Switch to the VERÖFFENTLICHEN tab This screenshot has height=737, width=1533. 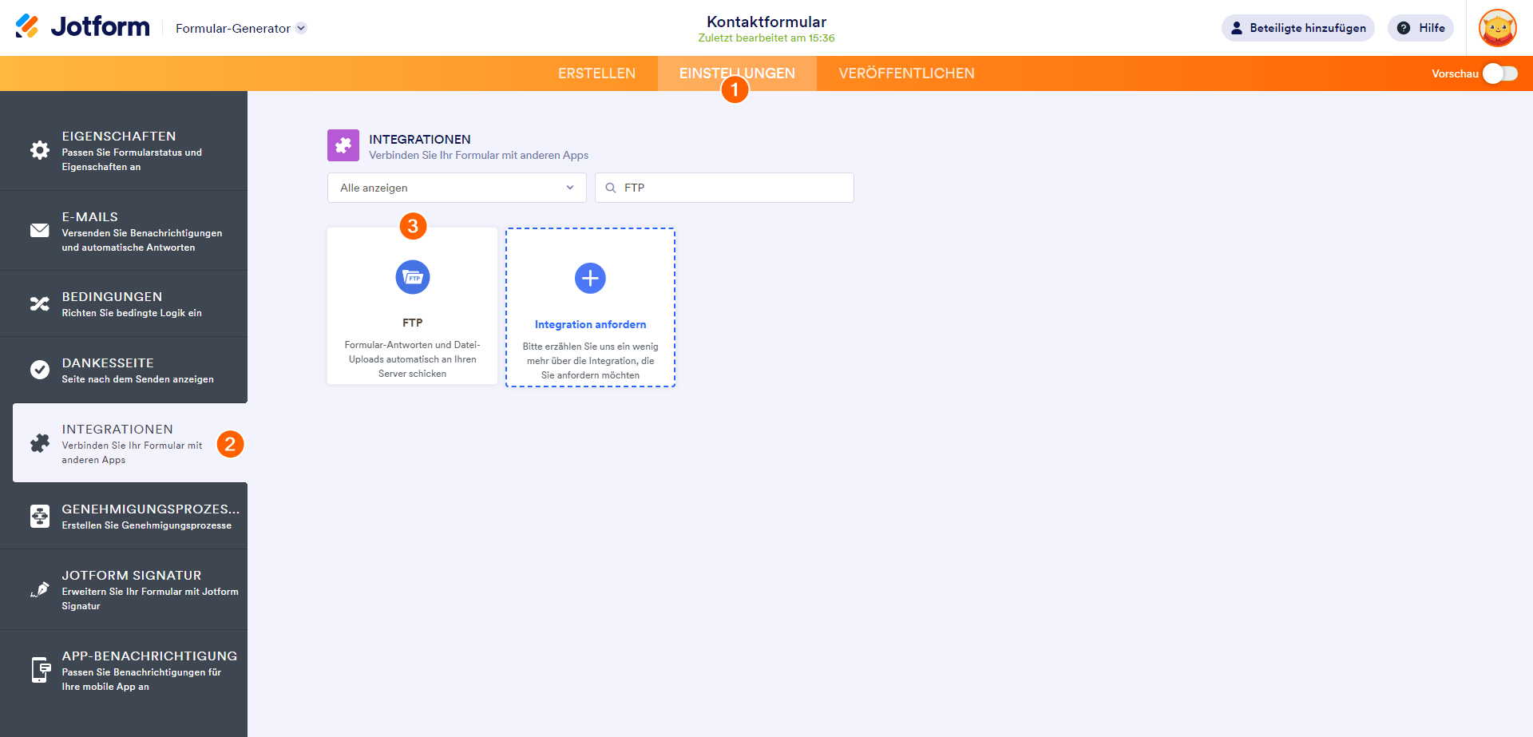click(906, 73)
